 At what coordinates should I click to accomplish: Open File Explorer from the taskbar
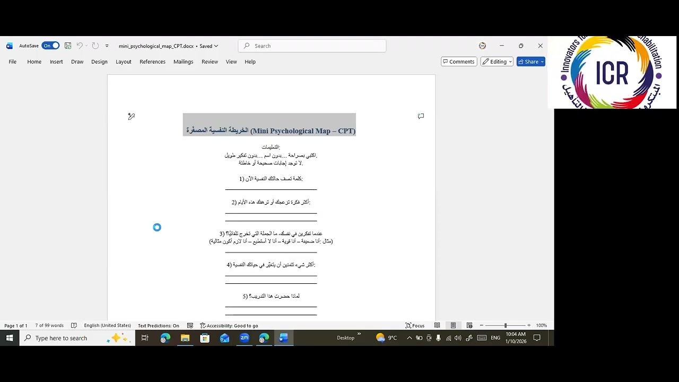[185, 338]
